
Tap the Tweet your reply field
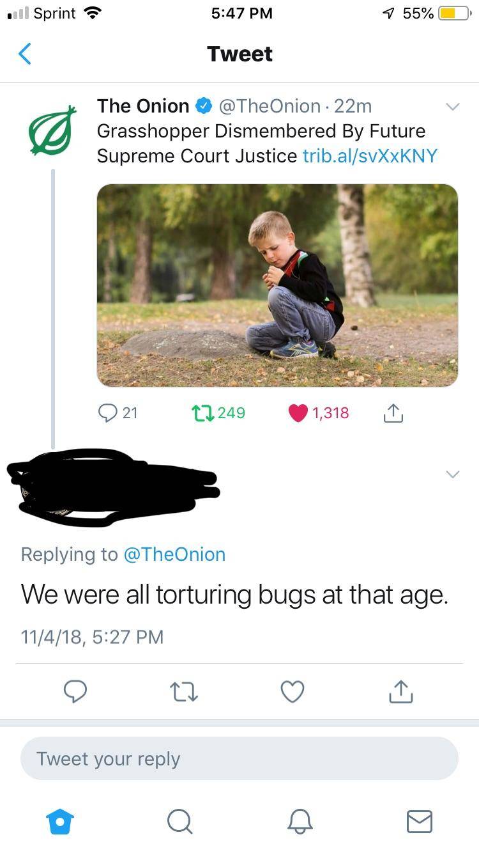(240, 758)
